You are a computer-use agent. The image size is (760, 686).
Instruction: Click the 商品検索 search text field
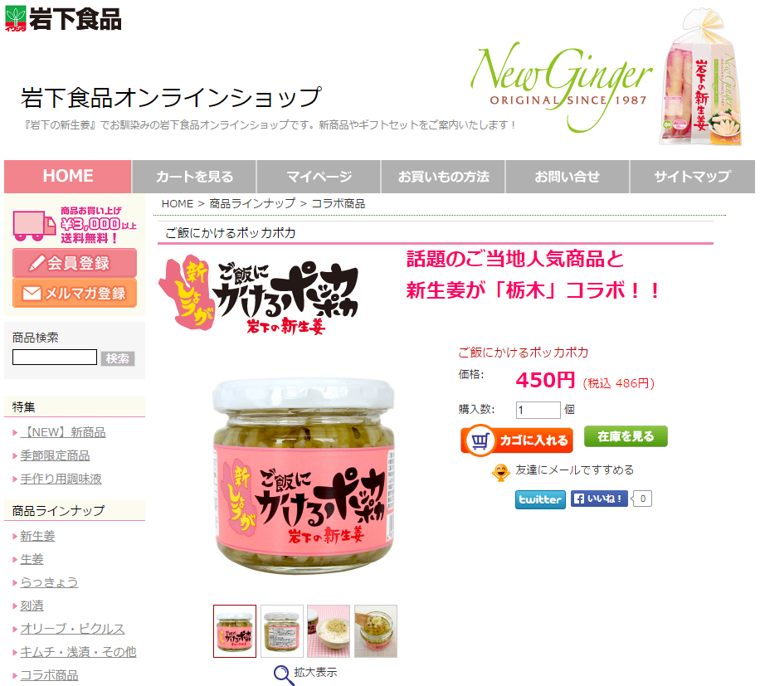coord(55,358)
